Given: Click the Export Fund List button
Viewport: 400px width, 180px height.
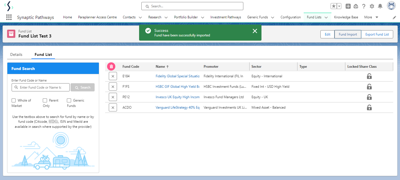Looking at the screenshot, I should (x=377, y=34).
